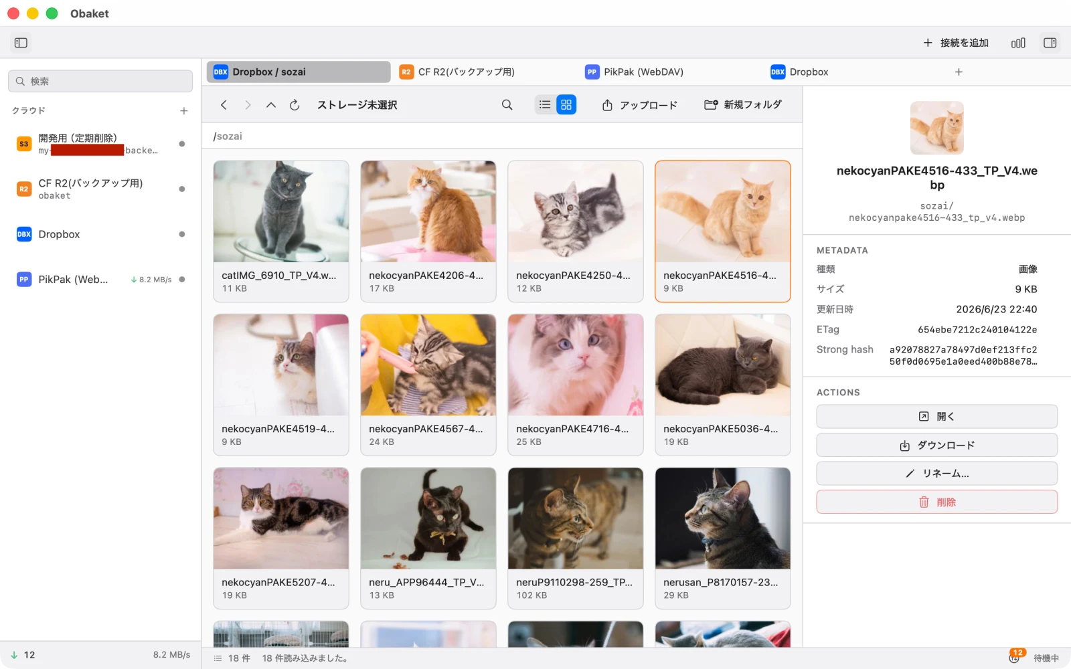Click the DBX badge icon in the sidebar

coord(24,234)
